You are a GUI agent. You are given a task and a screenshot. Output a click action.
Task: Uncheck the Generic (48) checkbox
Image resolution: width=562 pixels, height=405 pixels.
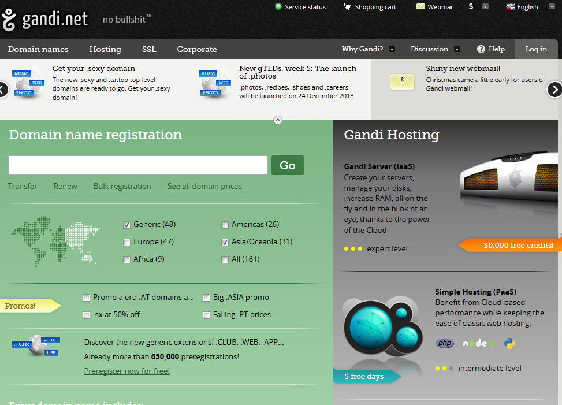[x=126, y=225]
